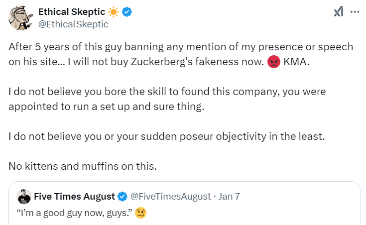
Task: Click the Five Times August avatar
Action: click(x=24, y=197)
